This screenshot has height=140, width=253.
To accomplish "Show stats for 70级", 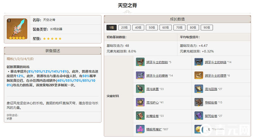I will [x=179, y=27].
